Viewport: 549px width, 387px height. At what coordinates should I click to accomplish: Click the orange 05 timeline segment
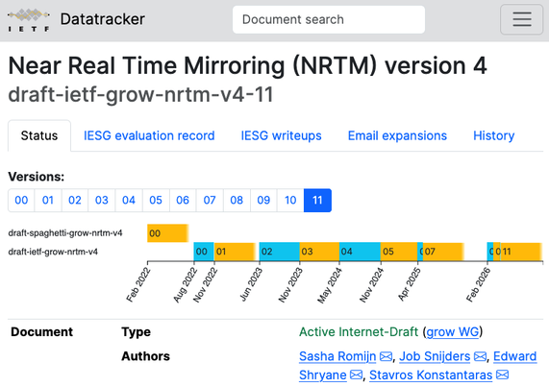pyautogui.click(x=399, y=252)
